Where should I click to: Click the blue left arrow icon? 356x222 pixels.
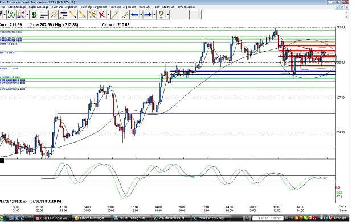[x=134, y=15]
